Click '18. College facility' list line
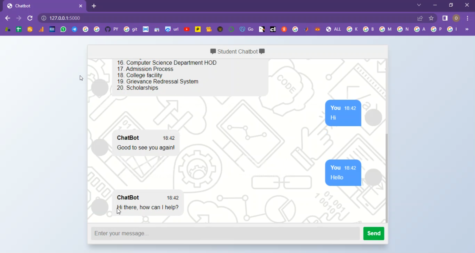 click(140, 75)
